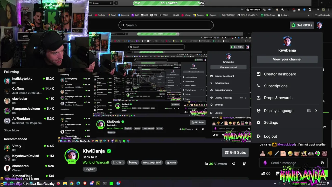Click the crossed-out eye icon in address bar
Screen dimensions: 332x187
264,10
